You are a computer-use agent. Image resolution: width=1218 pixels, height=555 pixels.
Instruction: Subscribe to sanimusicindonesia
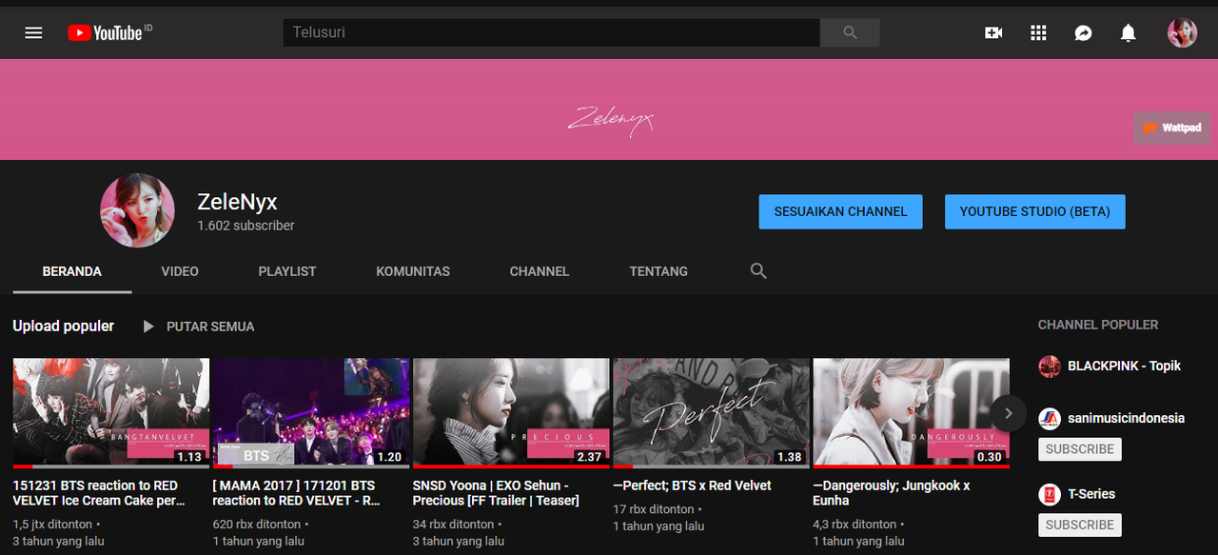pos(1080,449)
